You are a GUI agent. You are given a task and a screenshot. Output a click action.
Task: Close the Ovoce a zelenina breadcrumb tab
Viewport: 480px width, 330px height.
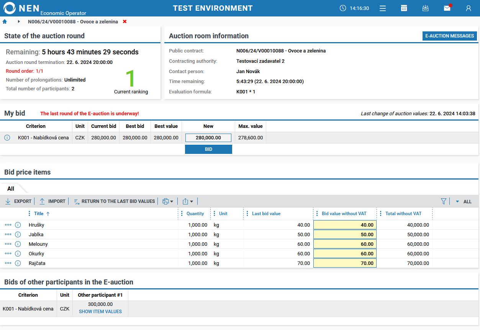(x=125, y=22)
